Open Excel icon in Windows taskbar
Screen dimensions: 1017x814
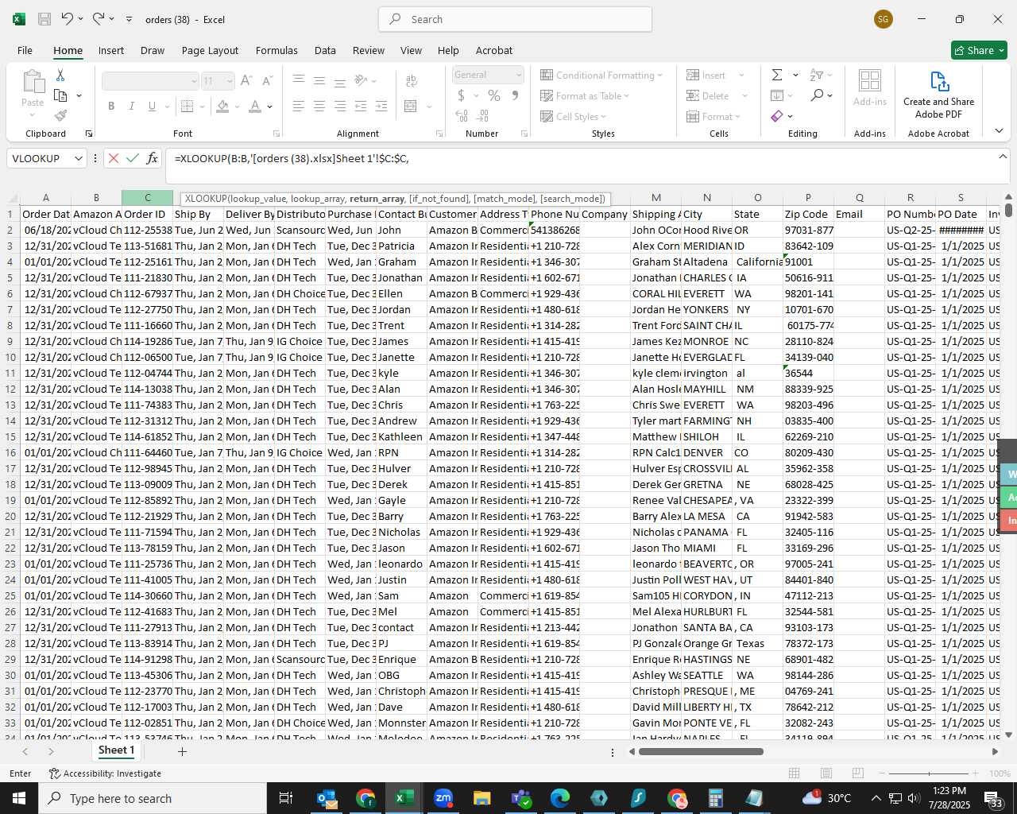point(404,798)
